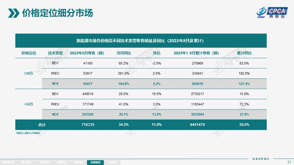Select the 车型大类 bottom tab

coord(44,163)
